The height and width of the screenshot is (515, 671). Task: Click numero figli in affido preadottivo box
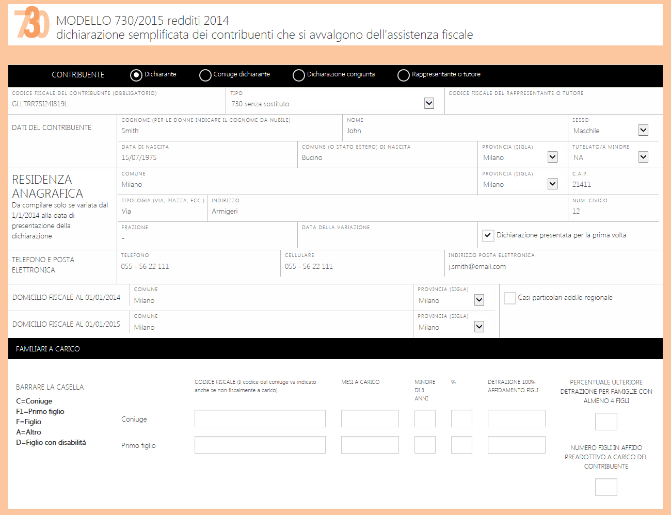[606, 487]
